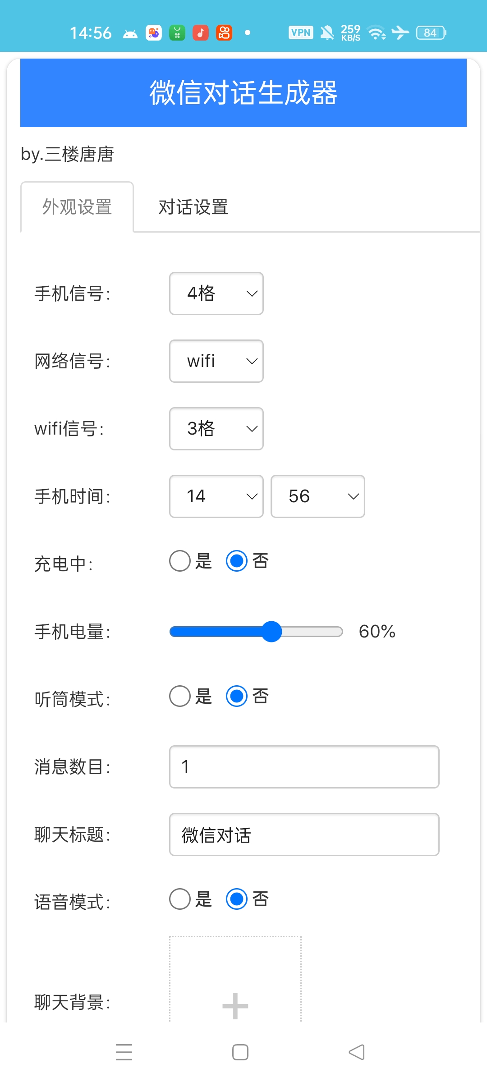Open recent apps via the menu icon
This screenshot has height=1082, width=487.
(124, 1052)
